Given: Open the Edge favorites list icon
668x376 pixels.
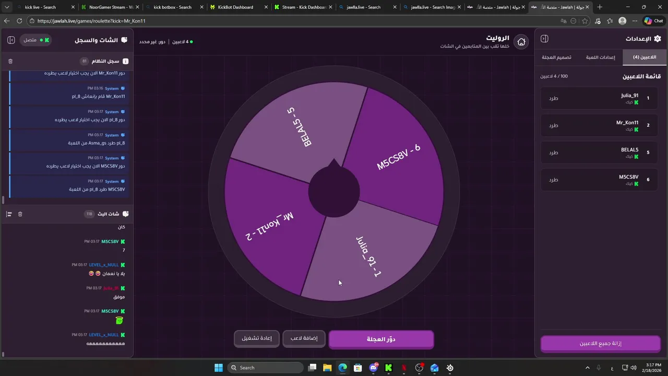Looking at the screenshot, I should click(610, 21).
